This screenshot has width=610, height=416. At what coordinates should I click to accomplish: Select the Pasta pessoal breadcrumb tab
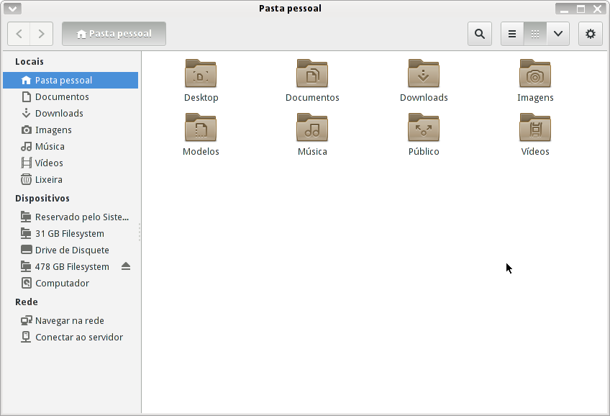pos(114,34)
